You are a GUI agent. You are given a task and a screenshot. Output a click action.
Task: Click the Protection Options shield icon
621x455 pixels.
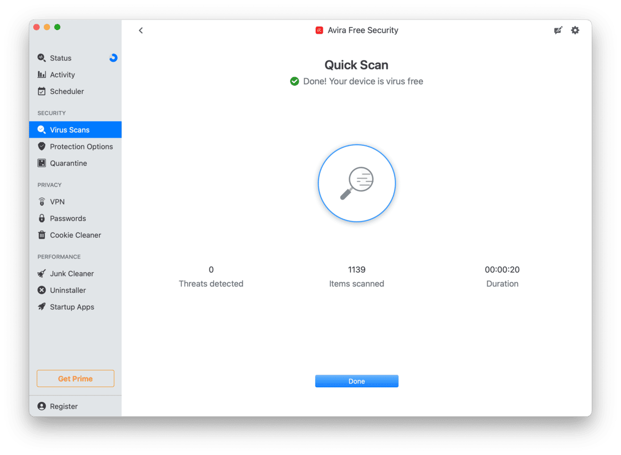42,146
